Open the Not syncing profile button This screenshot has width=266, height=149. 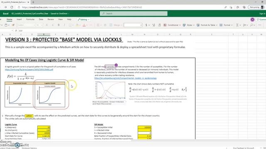pos(256,7)
